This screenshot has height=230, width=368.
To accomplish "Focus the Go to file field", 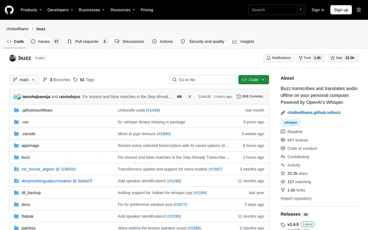I will 202,80.
